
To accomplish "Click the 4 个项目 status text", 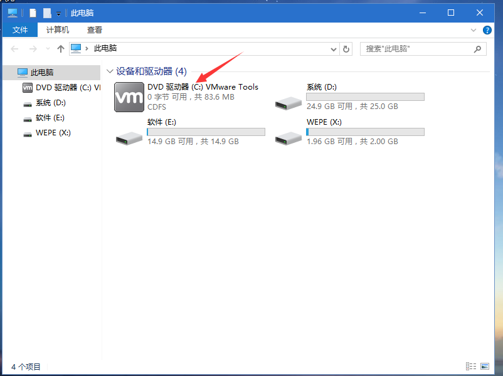I will [26, 367].
